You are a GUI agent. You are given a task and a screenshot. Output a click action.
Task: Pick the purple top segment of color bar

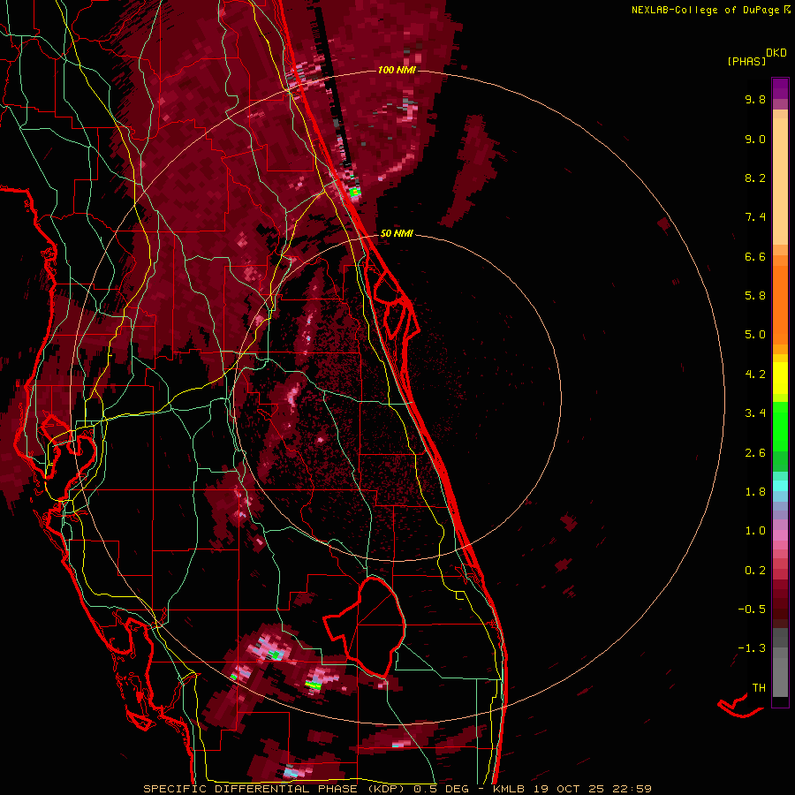[x=780, y=88]
